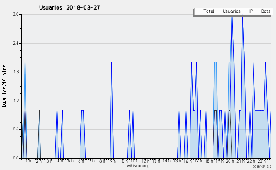Screen dimensions: 276x170
Task: Click the Total legend entry
Action: point(205,11)
